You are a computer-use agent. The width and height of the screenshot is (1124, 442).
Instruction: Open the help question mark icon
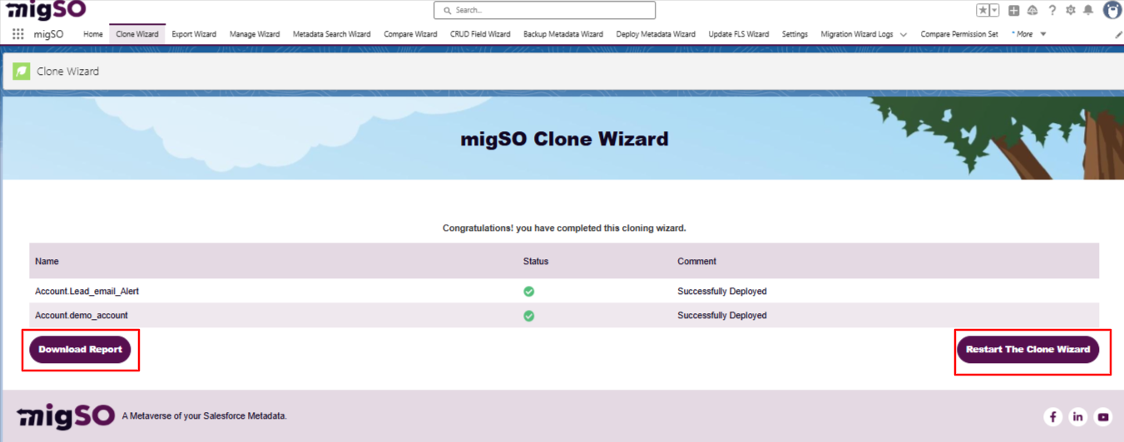pyautogui.click(x=1052, y=10)
